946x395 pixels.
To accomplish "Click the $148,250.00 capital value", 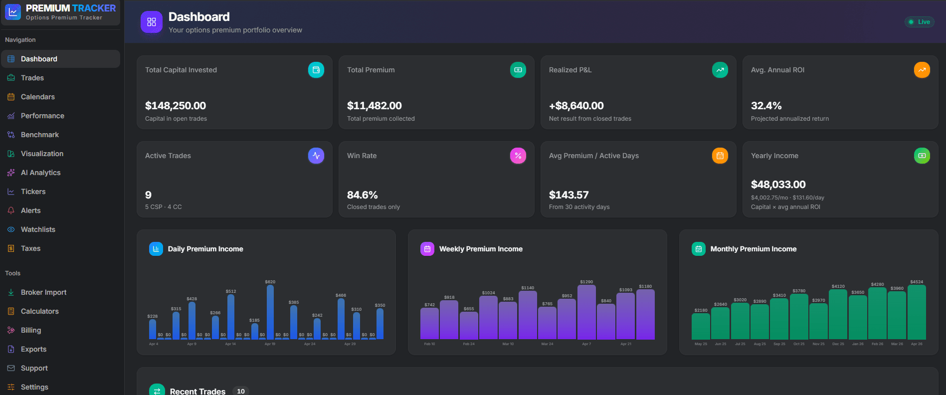I will tap(176, 106).
